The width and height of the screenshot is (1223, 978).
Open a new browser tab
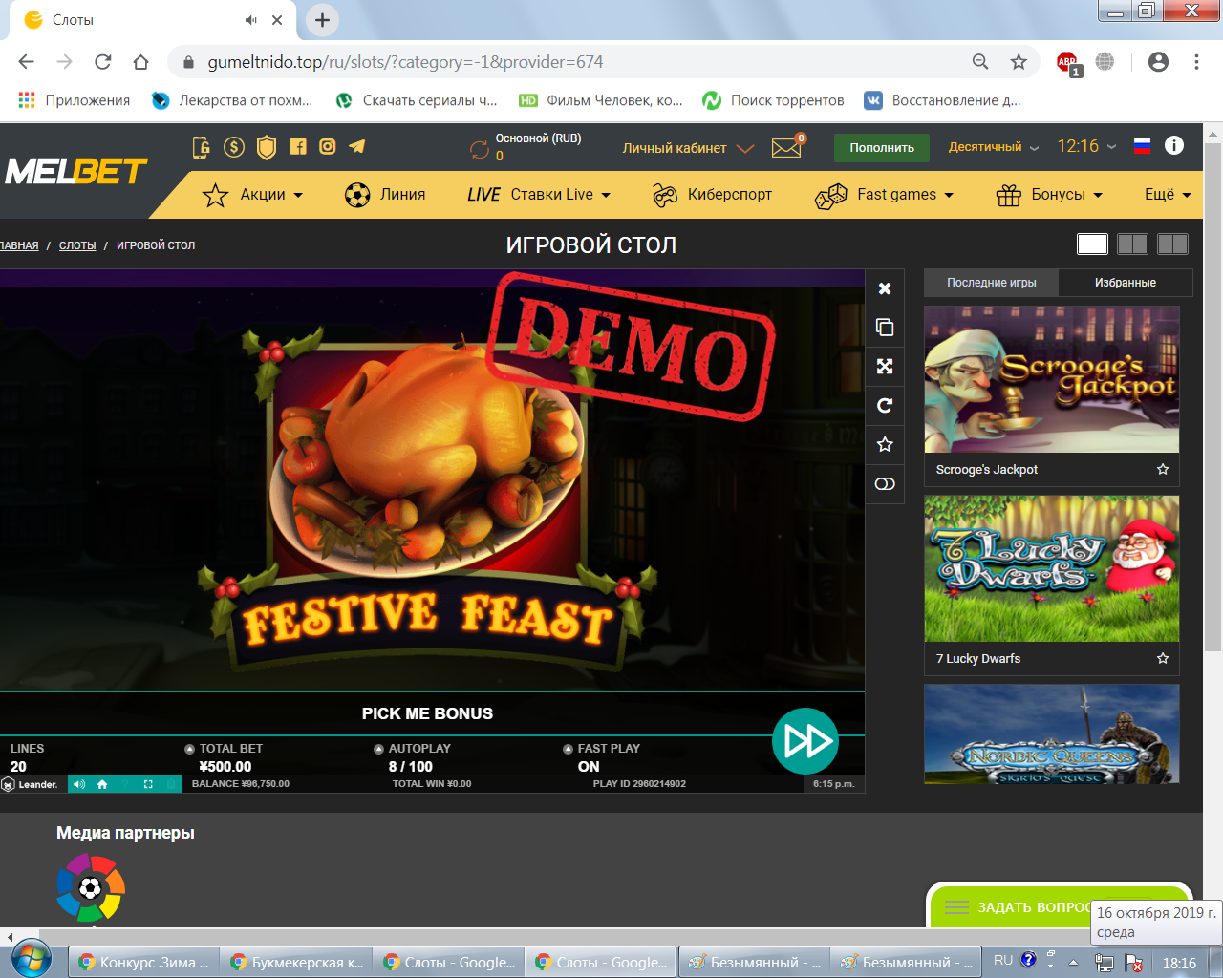(x=322, y=19)
